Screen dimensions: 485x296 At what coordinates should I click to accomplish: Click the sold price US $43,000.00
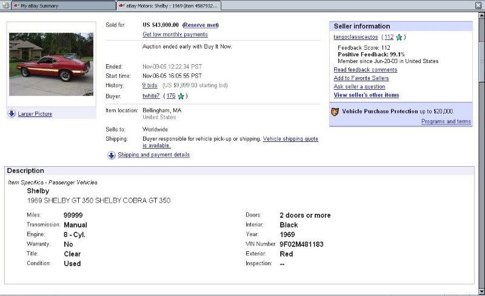[x=161, y=25]
